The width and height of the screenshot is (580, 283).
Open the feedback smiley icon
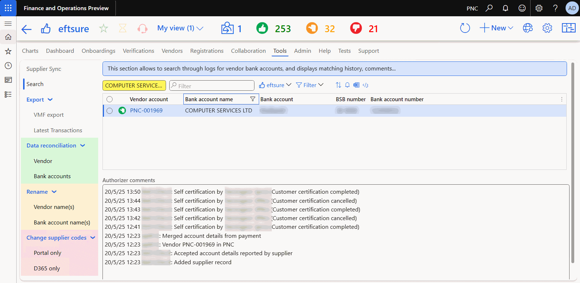(522, 8)
